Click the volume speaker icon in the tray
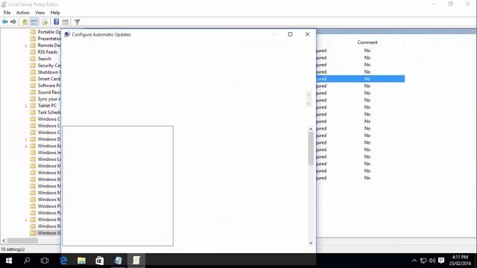Viewport: 477px width, 268px height. click(432, 261)
